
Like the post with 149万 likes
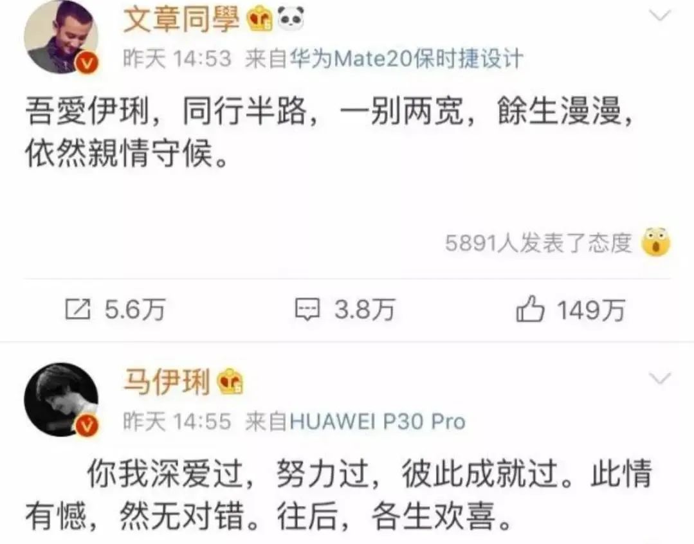pyautogui.click(x=571, y=309)
